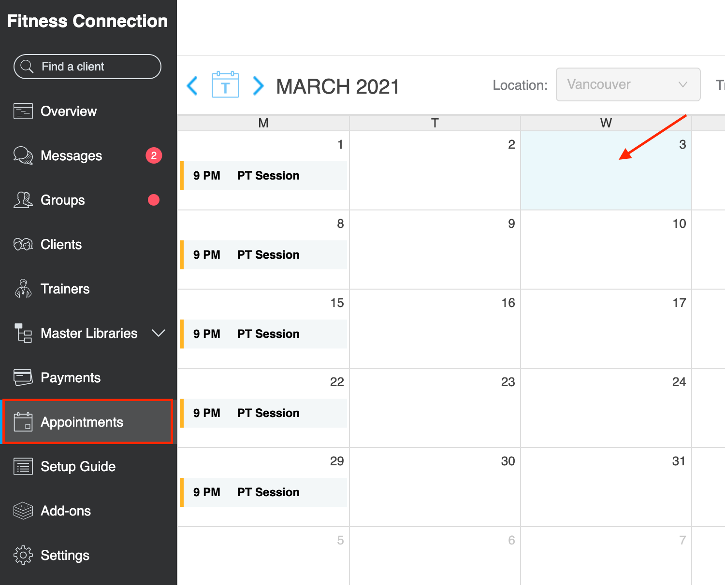Open the March 8 PT Session appointment

(x=263, y=255)
